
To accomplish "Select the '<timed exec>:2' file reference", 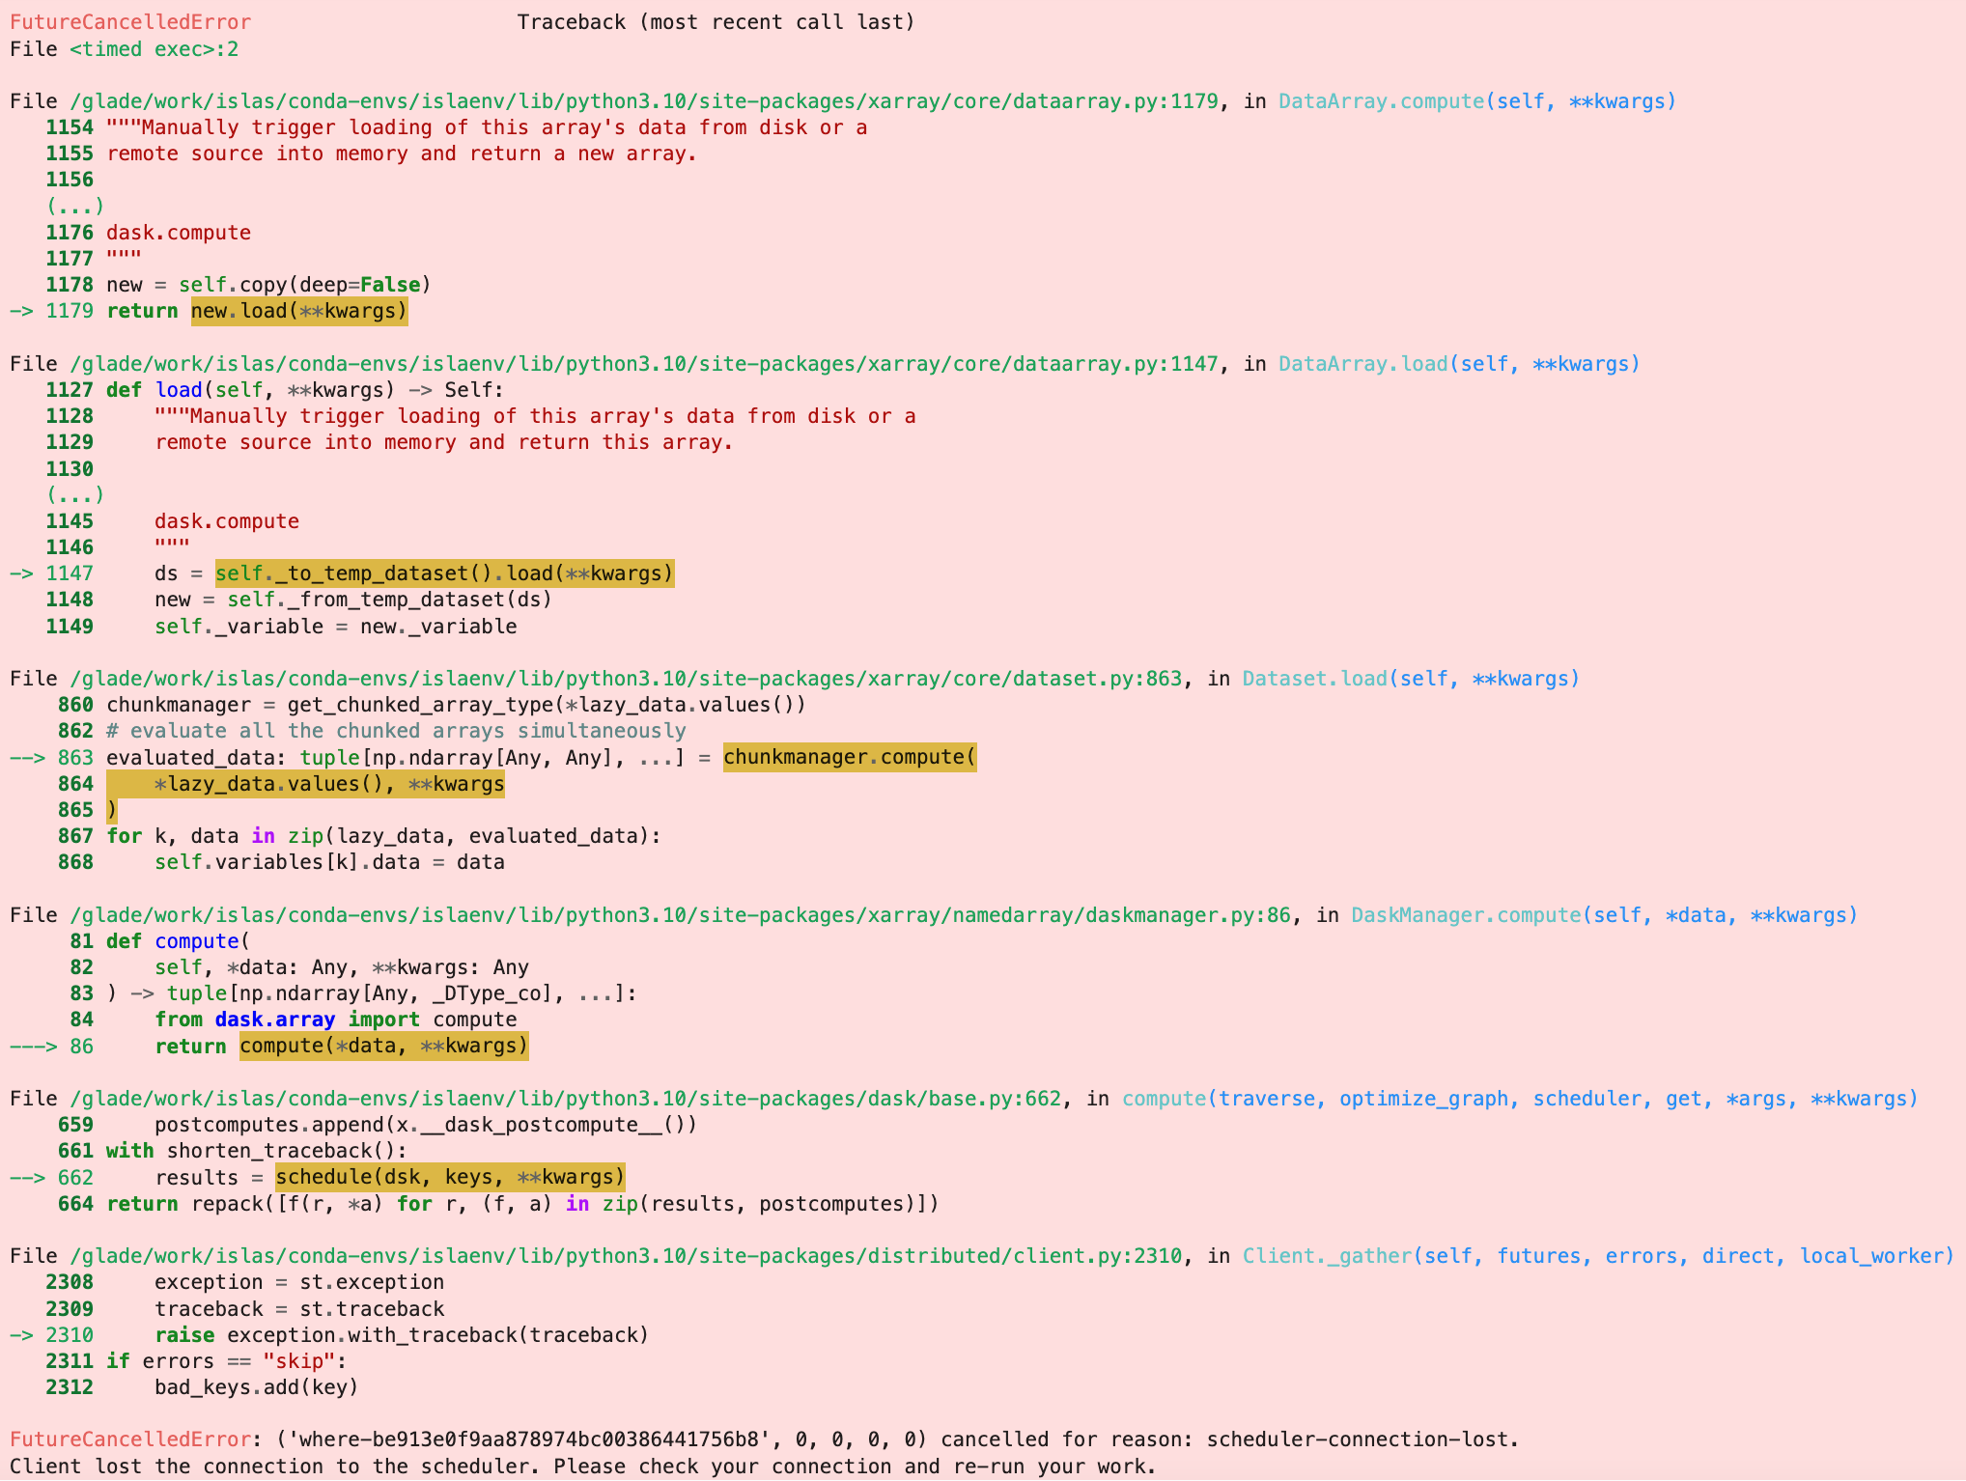I will click(x=154, y=49).
